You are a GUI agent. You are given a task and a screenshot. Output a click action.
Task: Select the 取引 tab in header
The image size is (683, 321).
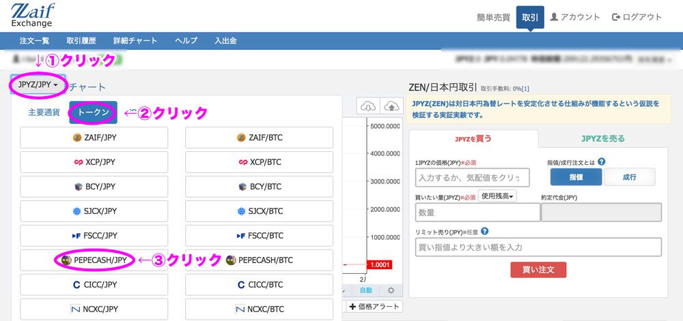click(530, 17)
